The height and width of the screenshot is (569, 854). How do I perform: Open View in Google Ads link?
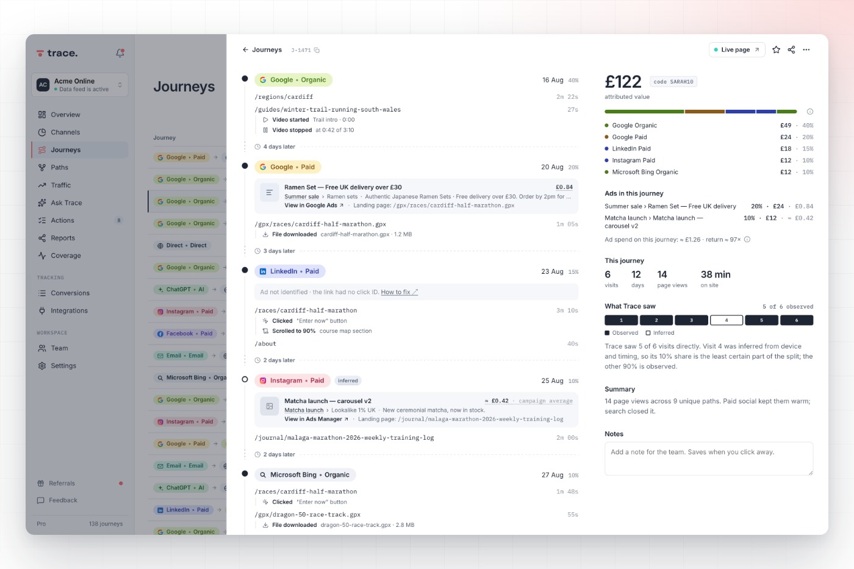(314, 206)
